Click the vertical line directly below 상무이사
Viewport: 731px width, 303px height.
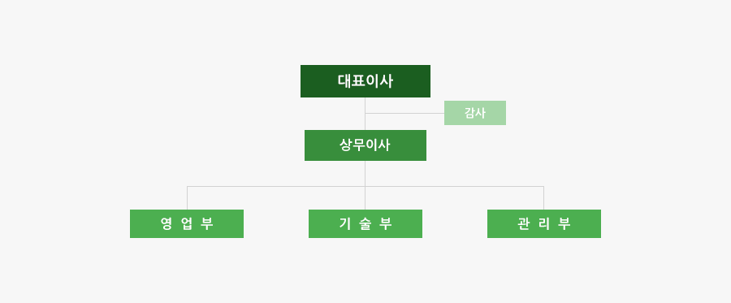(x=365, y=173)
